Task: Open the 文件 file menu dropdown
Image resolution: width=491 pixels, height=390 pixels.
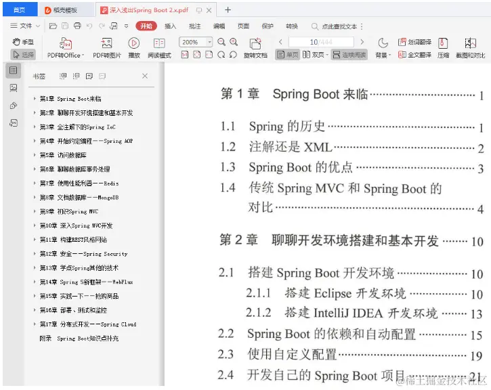Action: (x=25, y=26)
